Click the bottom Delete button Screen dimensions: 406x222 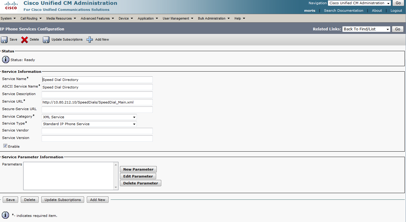(30, 200)
